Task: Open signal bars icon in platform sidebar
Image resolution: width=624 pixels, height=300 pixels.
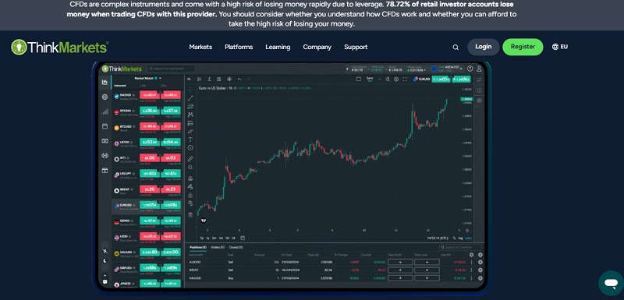Action: click(105, 111)
